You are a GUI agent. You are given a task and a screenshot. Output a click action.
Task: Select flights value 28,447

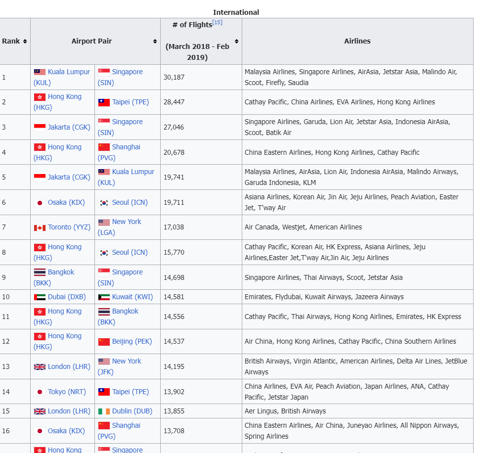174,102
